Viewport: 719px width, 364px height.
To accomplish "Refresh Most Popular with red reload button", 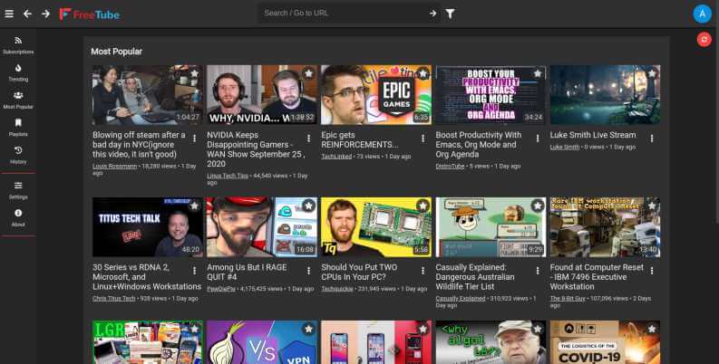I will [x=704, y=39].
